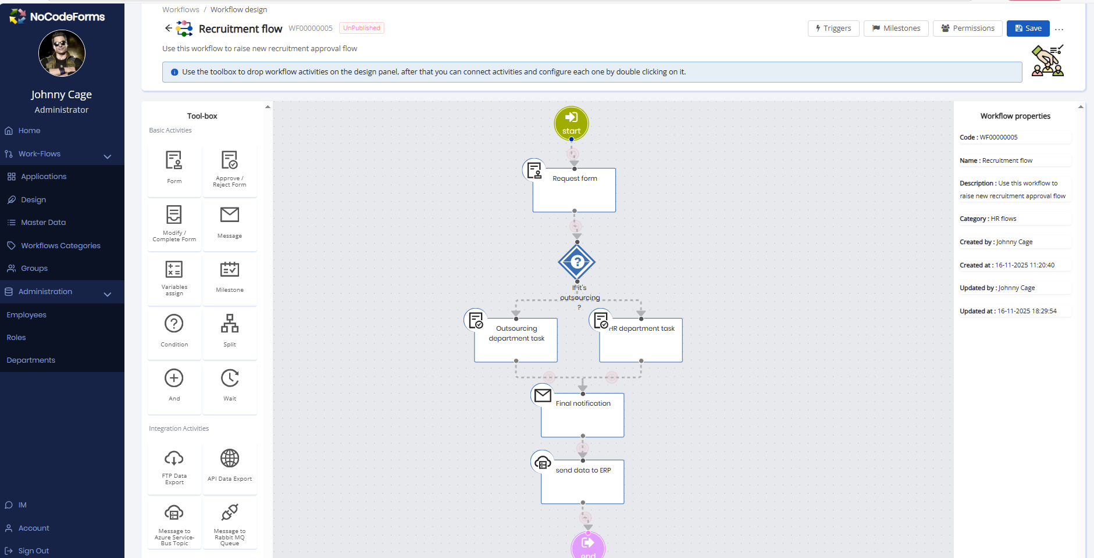Click the start node on the canvas

(571, 123)
